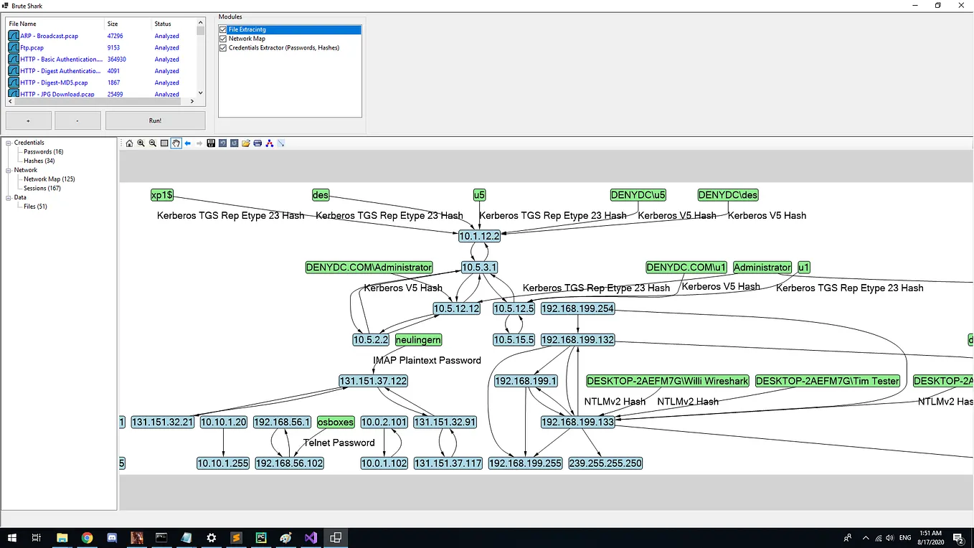Viewport: 974px width, 548px height.
Task: Click the minus button to remove a file
Action: [x=77, y=121]
